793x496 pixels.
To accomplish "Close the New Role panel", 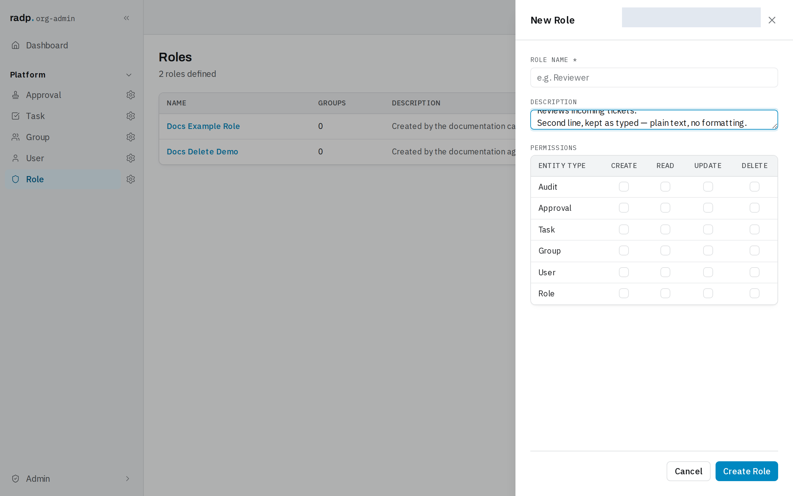I will (772, 20).
